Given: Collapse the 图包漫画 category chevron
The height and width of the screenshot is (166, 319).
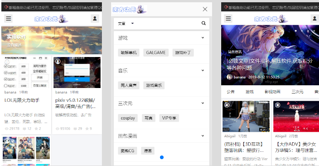Looking at the screenshot, I should 202,136.
